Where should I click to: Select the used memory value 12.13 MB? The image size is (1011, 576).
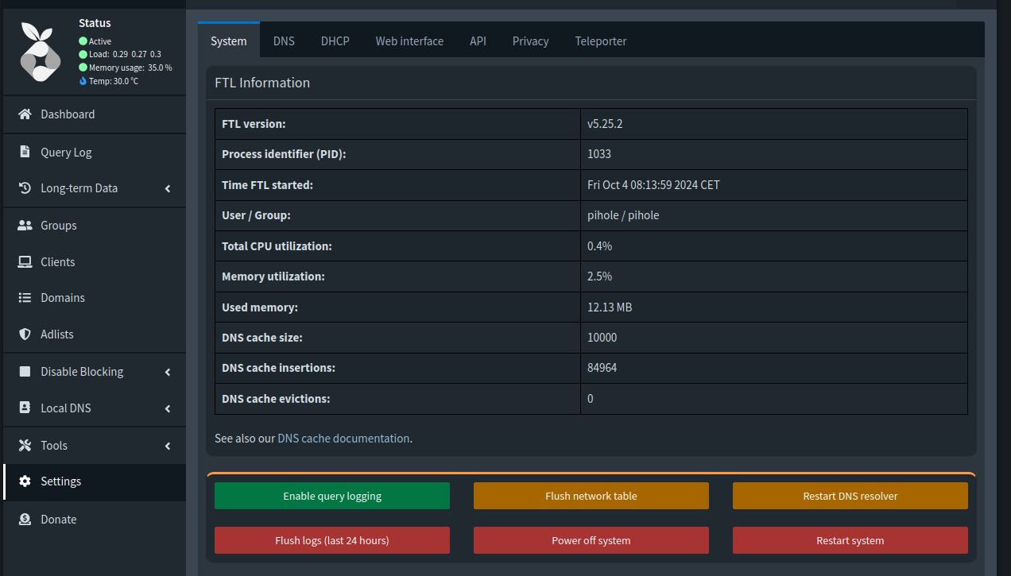[x=610, y=307]
